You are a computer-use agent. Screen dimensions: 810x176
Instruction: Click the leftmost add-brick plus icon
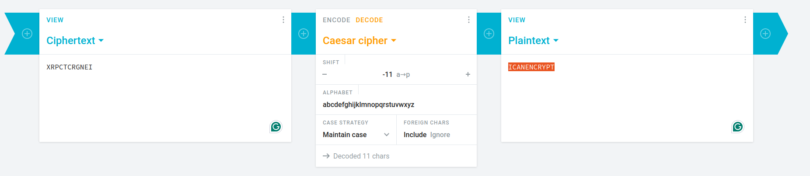tap(27, 34)
